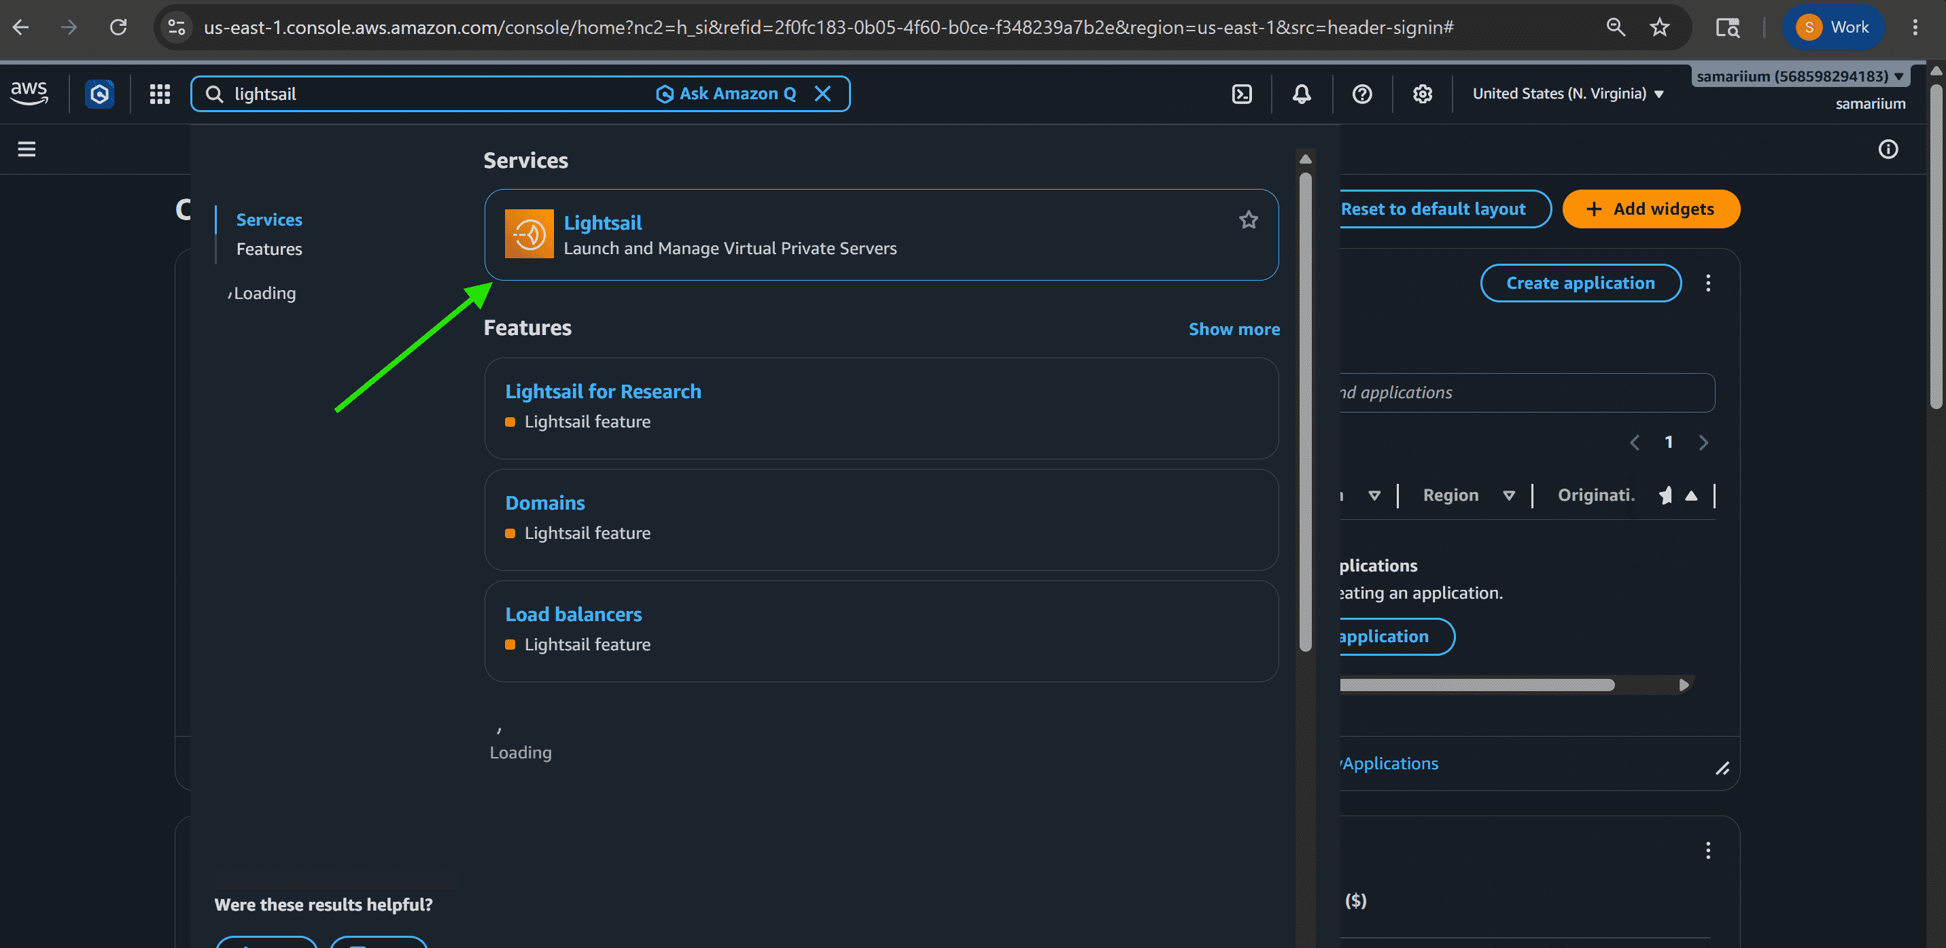Click Show more under Features
Screen dimensions: 1946x948
(1234, 330)
